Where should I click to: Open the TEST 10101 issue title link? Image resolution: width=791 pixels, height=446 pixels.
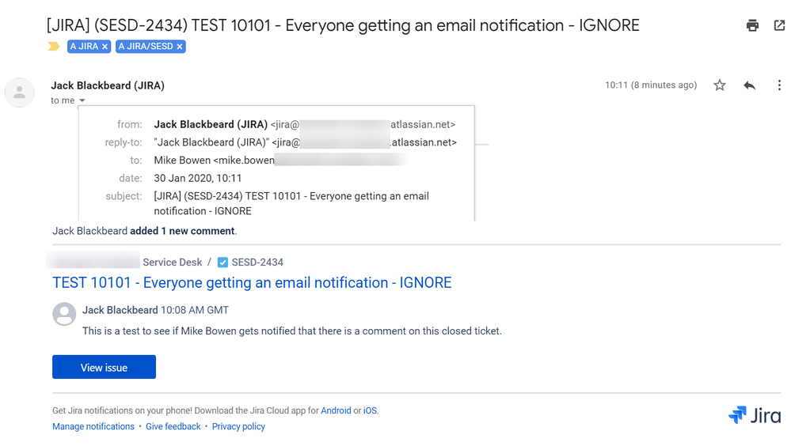coord(252,283)
